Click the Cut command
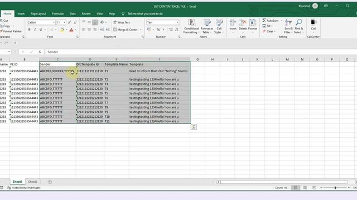This screenshot has height=200, width=357. [x=4, y=21]
